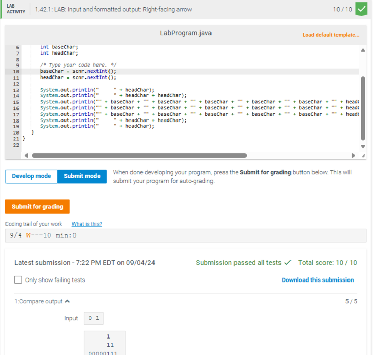Click the What is this? link
This screenshot has width=377, height=355.
87,224
